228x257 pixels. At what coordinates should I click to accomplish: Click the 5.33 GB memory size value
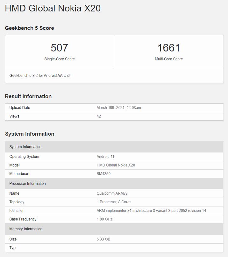(x=103, y=239)
